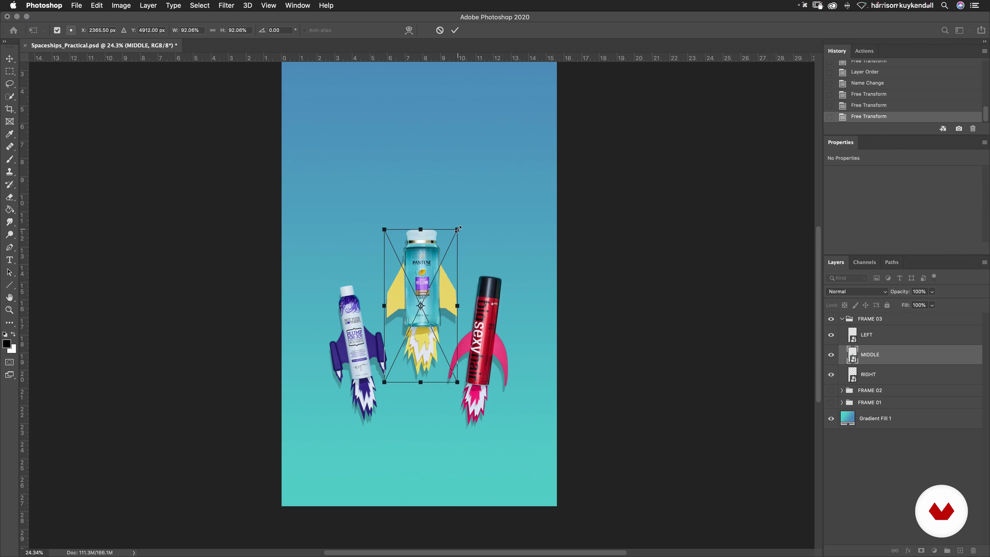Open macOS Spotlight search

point(944,5)
